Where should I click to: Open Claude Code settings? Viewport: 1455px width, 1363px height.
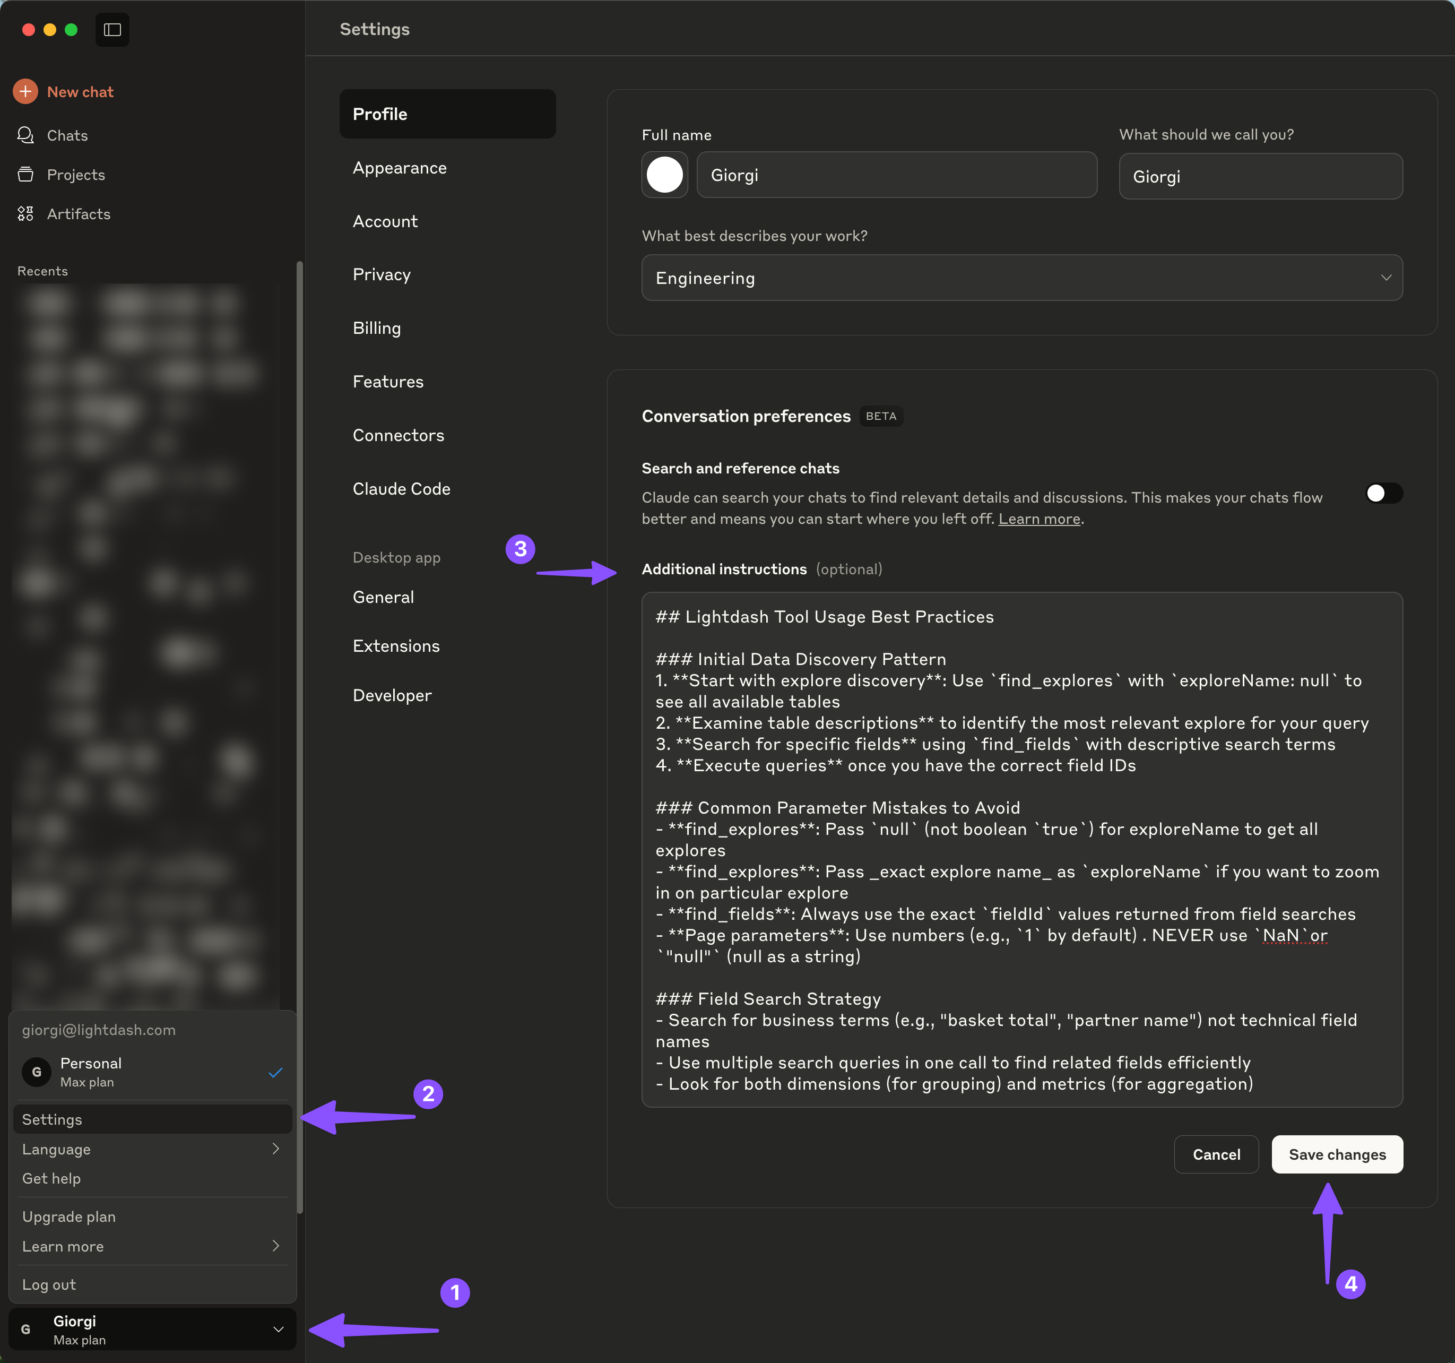pos(401,488)
